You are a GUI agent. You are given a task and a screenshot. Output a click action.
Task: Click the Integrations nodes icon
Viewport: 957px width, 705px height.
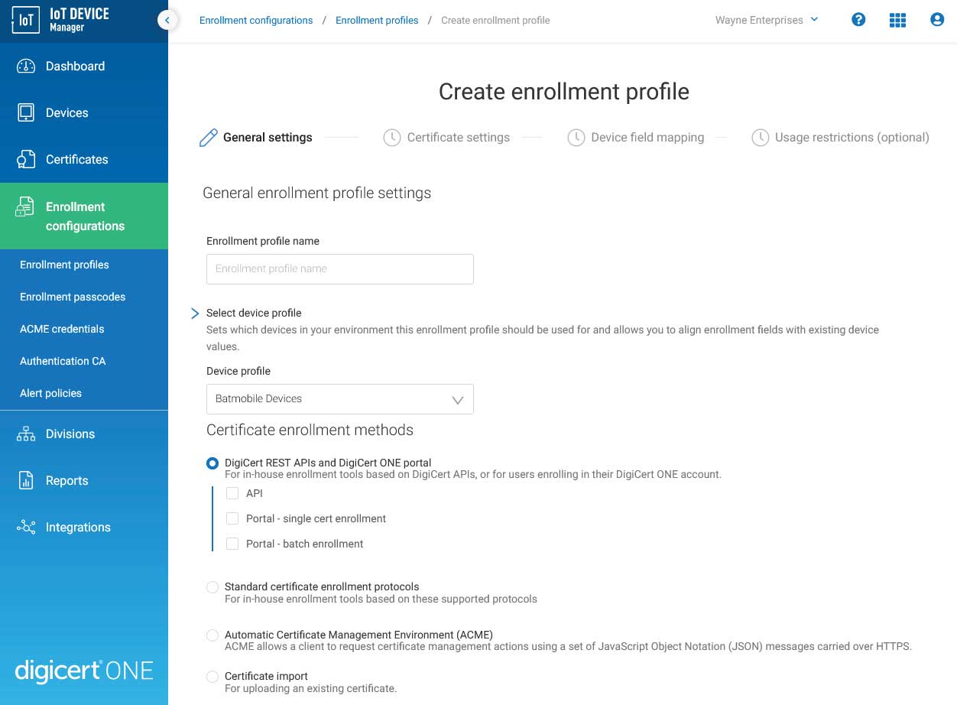tap(26, 528)
